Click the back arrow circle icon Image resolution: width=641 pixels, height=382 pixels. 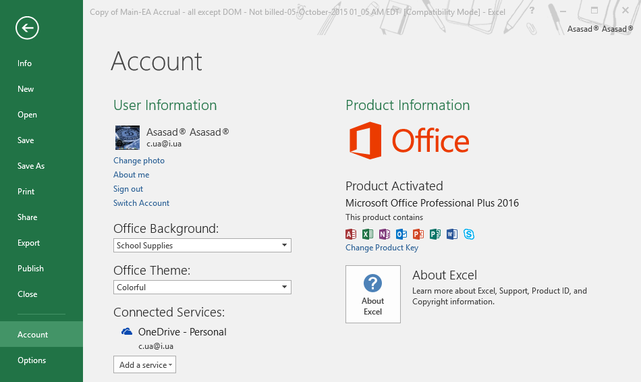click(x=28, y=28)
